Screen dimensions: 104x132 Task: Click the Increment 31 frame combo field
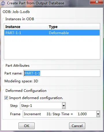62,114
